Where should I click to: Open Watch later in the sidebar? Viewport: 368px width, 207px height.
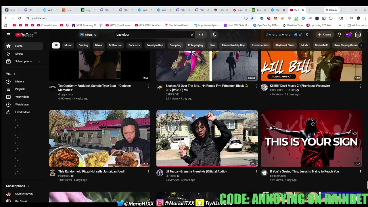23,104
